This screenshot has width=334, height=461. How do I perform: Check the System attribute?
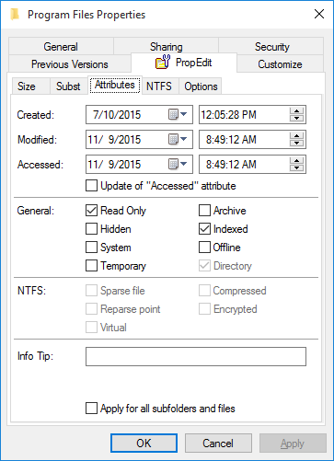pos(91,248)
